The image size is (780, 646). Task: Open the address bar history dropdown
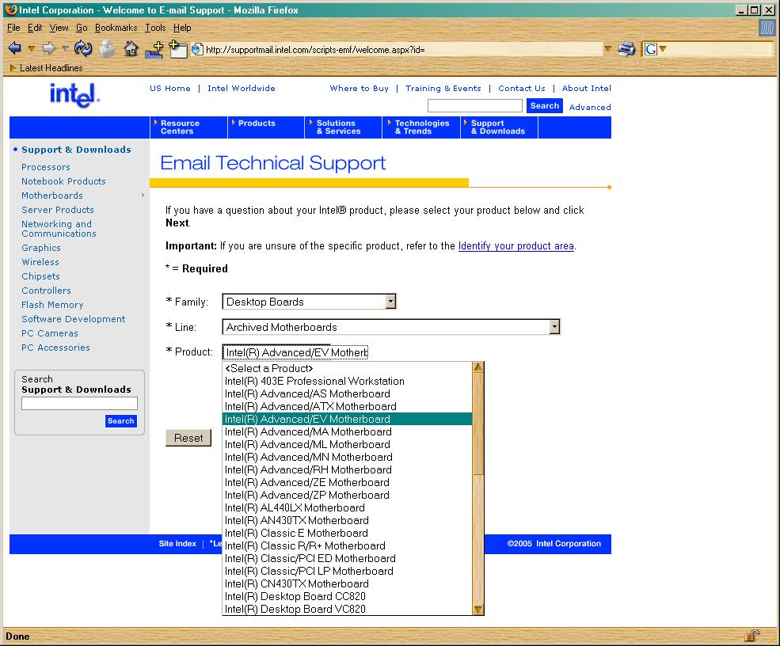(608, 49)
